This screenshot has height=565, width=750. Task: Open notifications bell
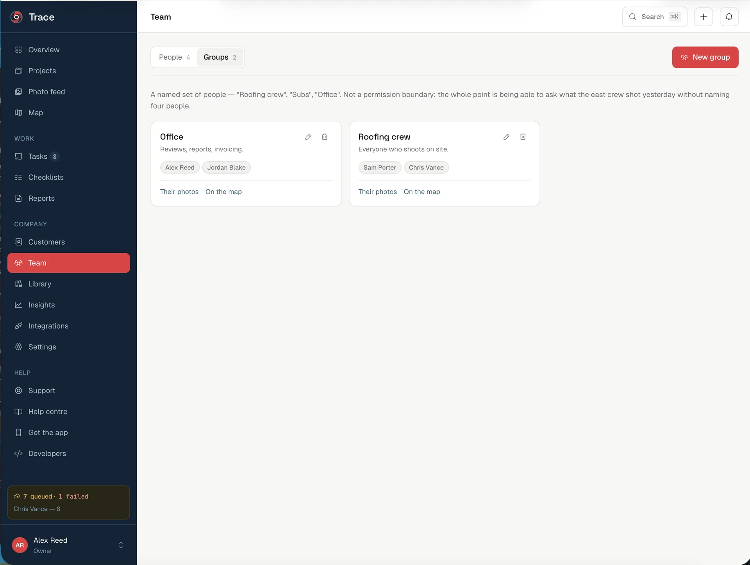[x=729, y=17]
